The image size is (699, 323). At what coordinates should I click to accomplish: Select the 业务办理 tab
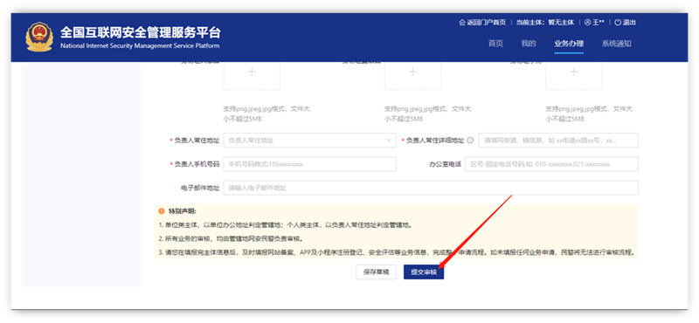[569, 44]
